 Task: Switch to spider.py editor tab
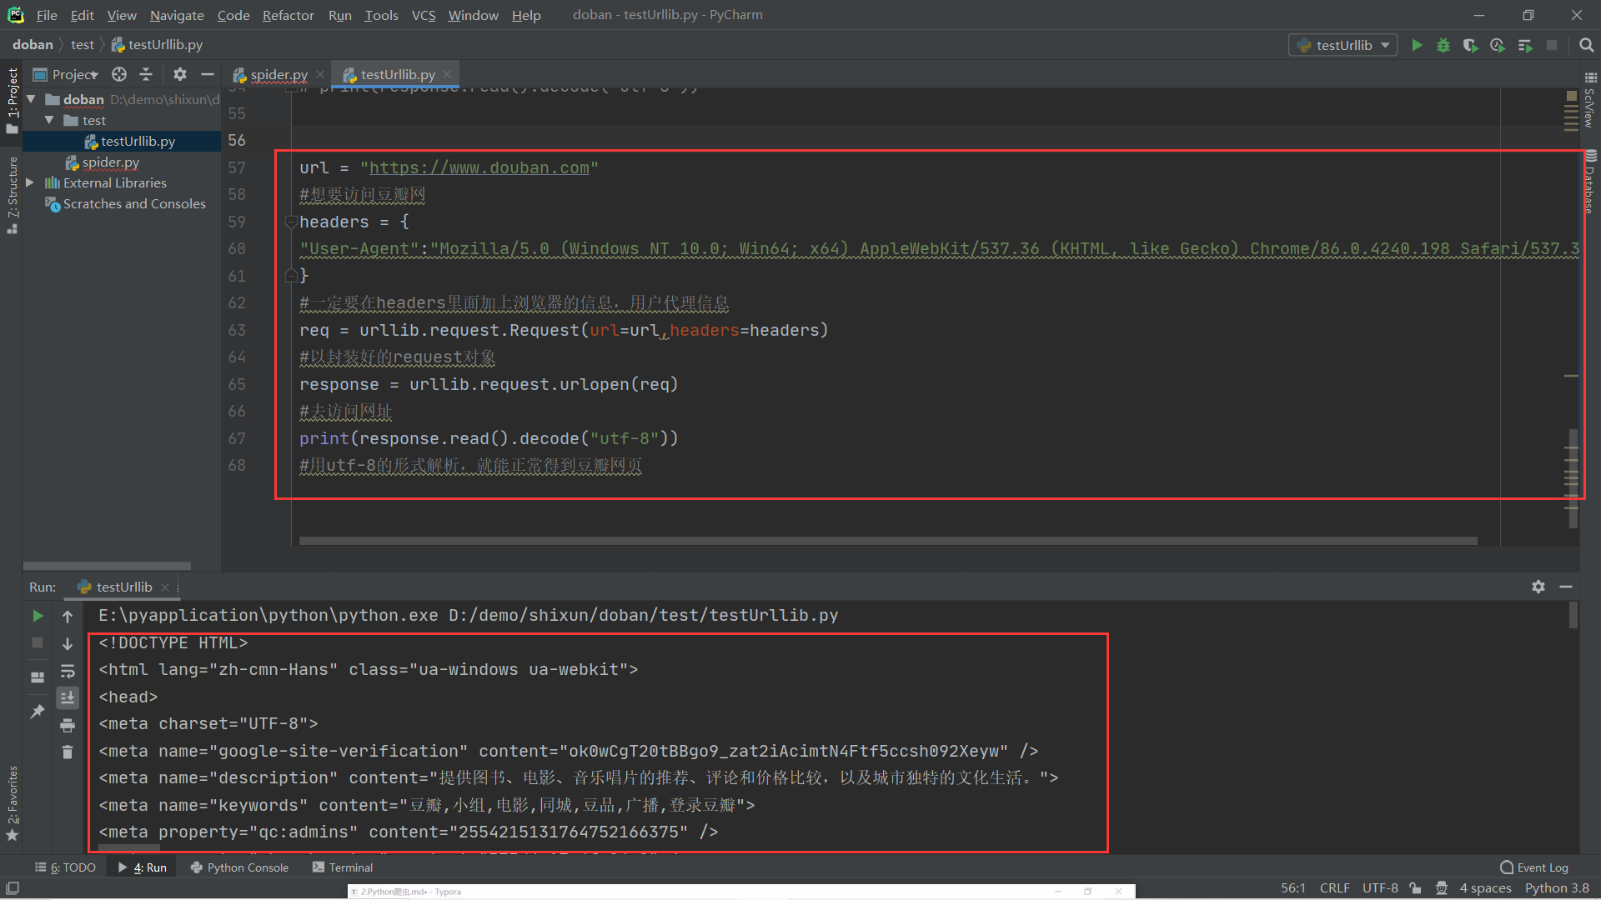click(x=279, y=74)
